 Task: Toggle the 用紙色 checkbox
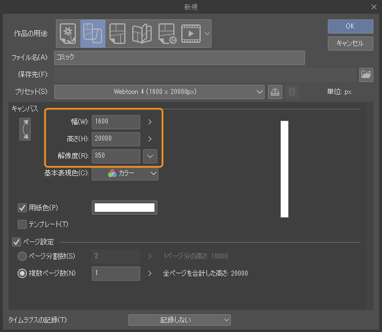click(x=22, y=208)
